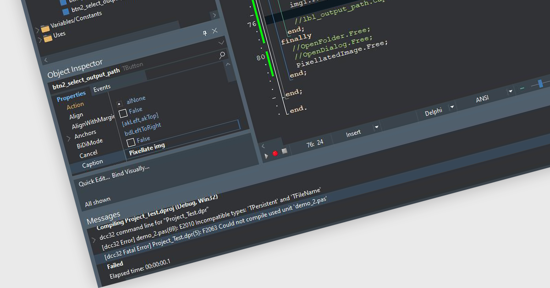
Task: Click the Failed message line
Action: pyautogui.click(x=115, y=265)
